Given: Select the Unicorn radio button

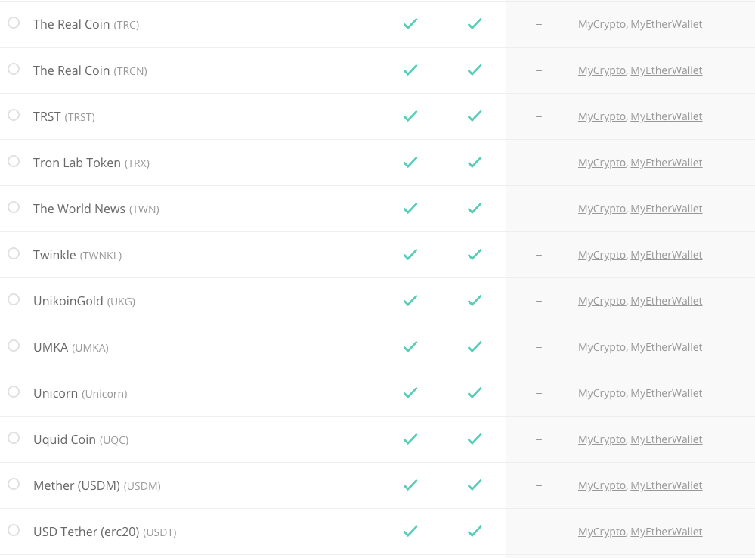Looking at the screenshot, I should click(x=14, y=392).
